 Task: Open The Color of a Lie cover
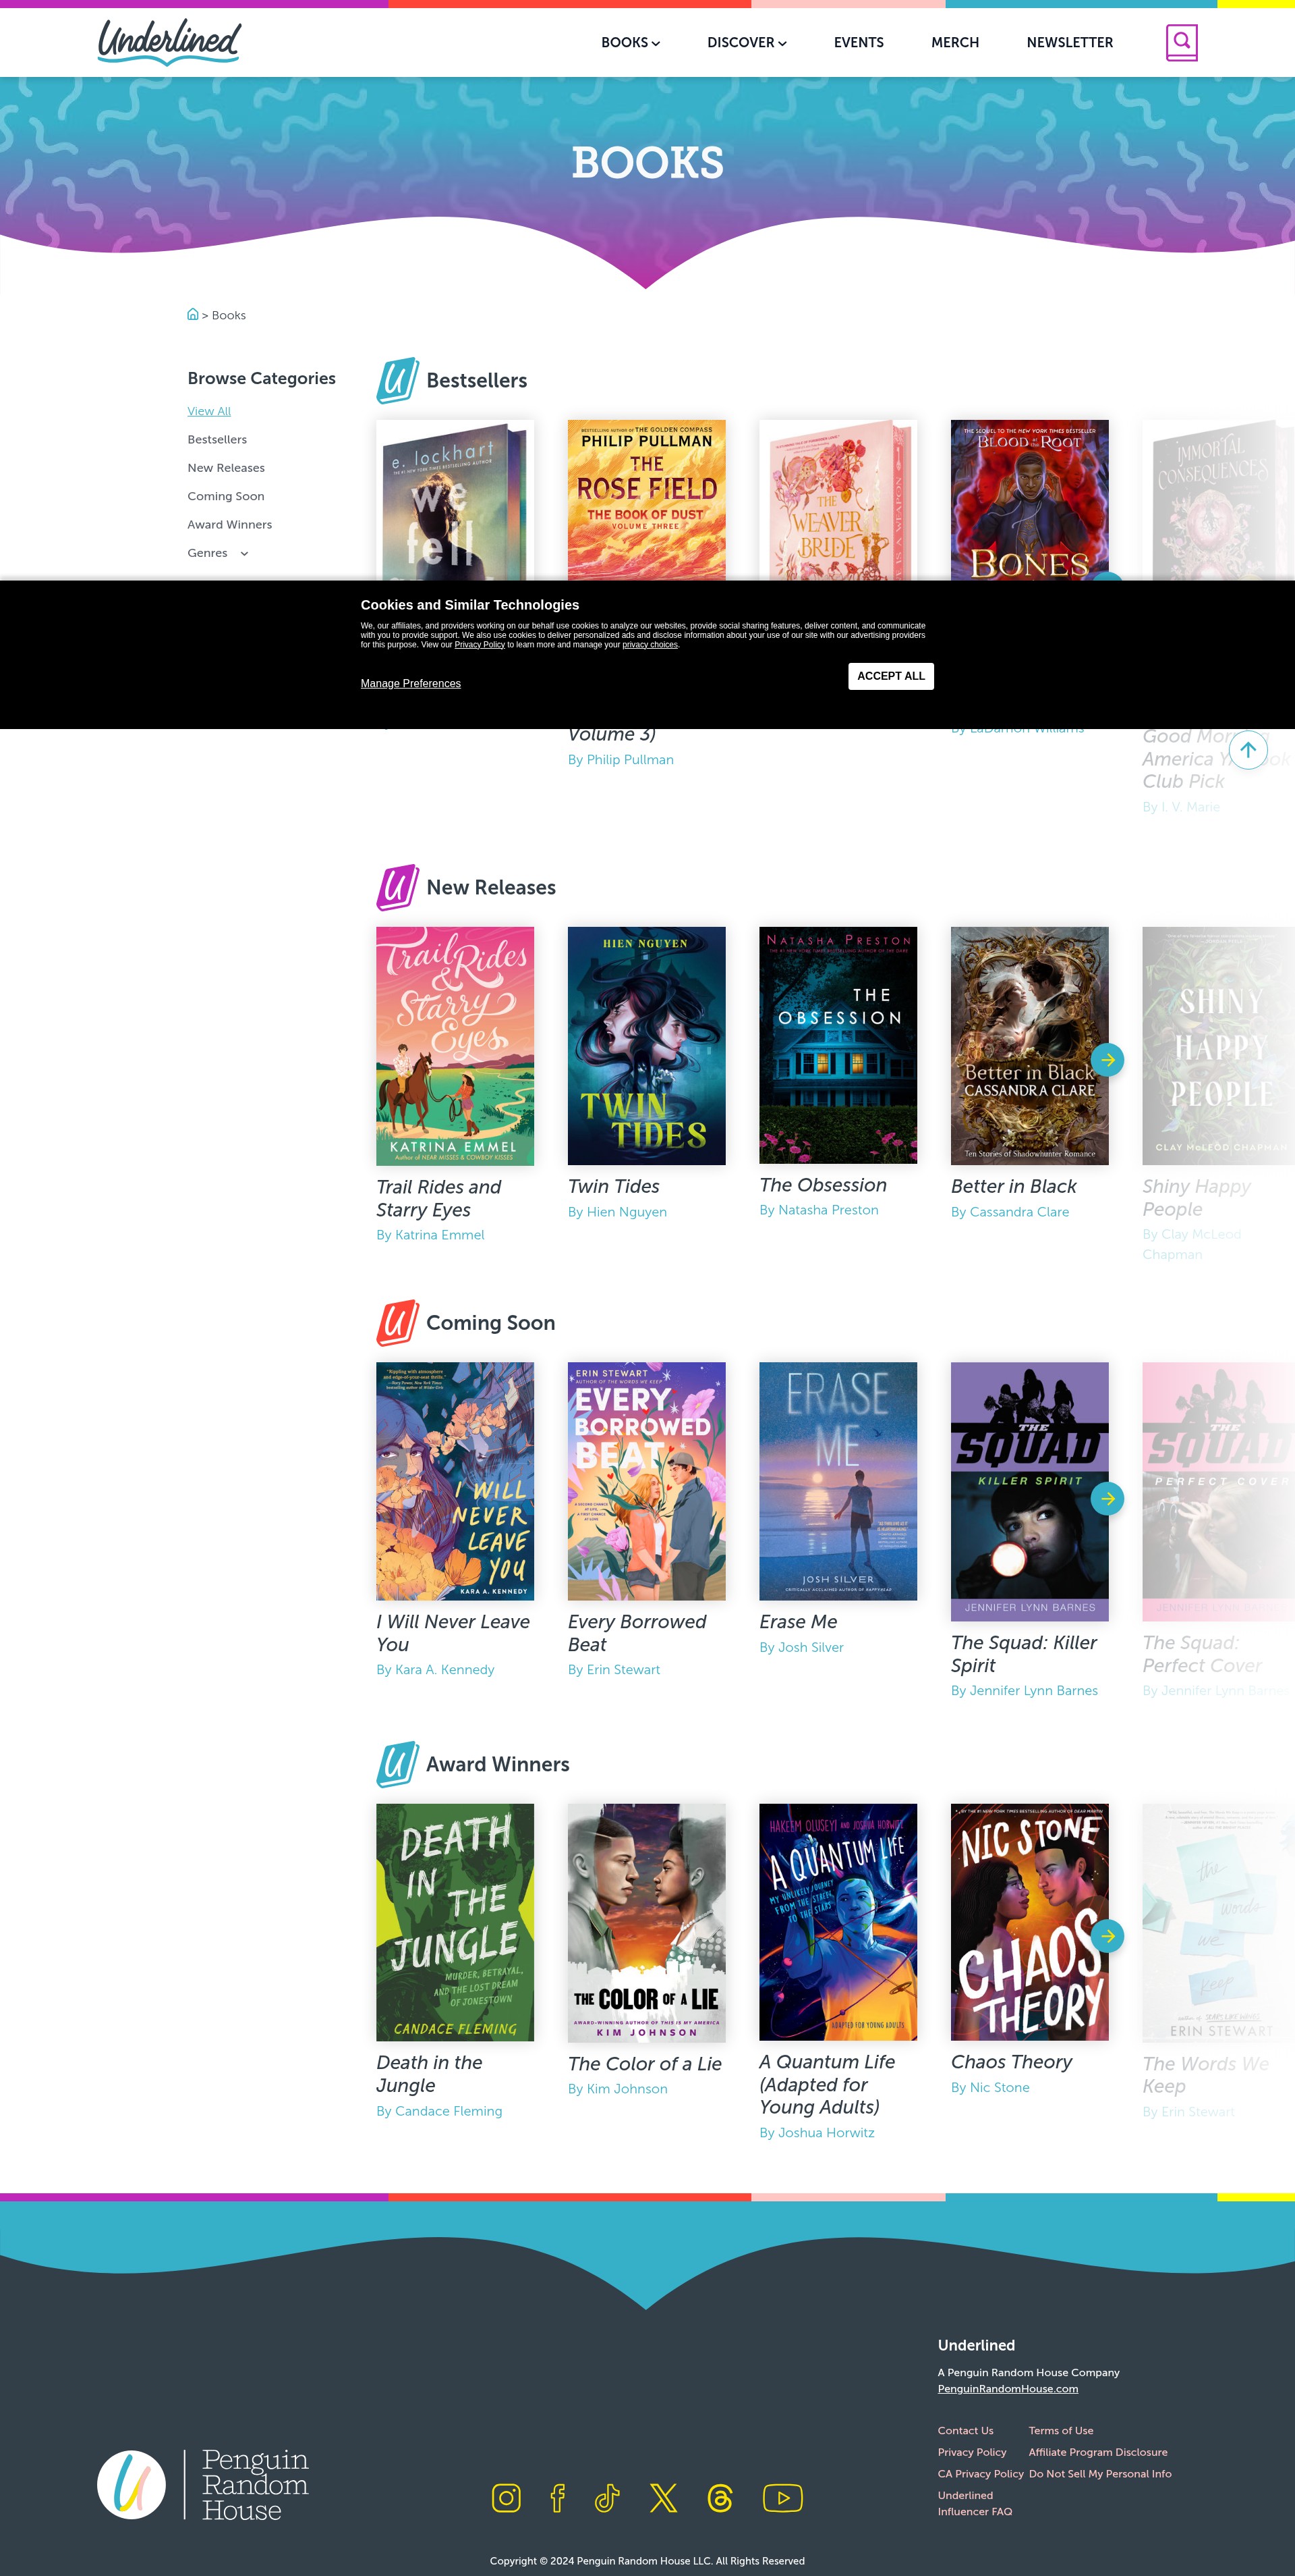point(647,1923)
